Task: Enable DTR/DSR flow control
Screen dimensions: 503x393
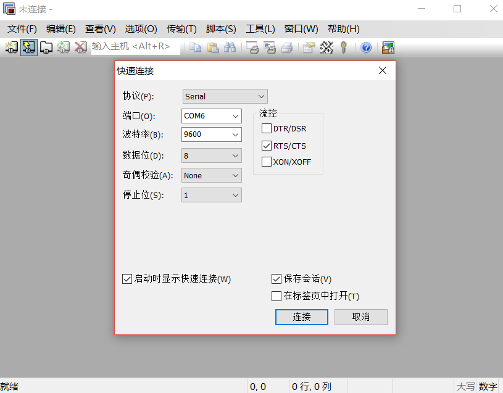Action: click(x=267, y=128)
